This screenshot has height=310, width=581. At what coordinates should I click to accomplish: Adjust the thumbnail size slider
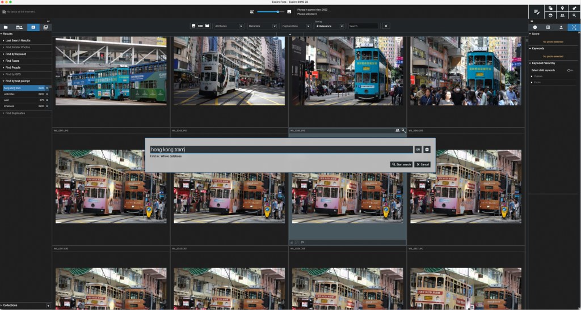[x=271, y=12]
